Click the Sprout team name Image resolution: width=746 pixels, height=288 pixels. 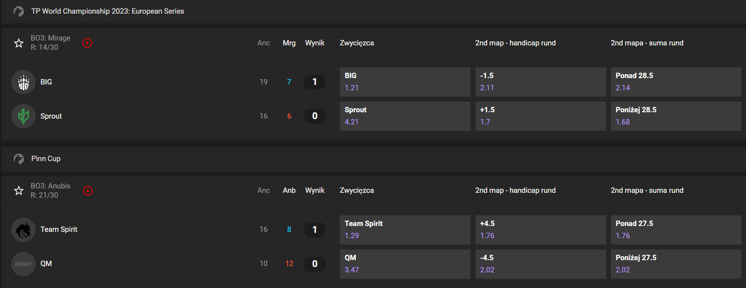[51, 116]
